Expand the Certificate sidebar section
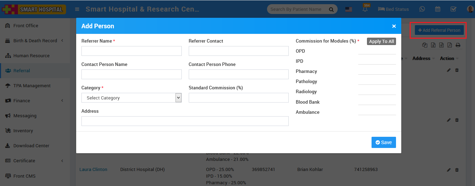This screenshot has height=186, width=475. 35,161
